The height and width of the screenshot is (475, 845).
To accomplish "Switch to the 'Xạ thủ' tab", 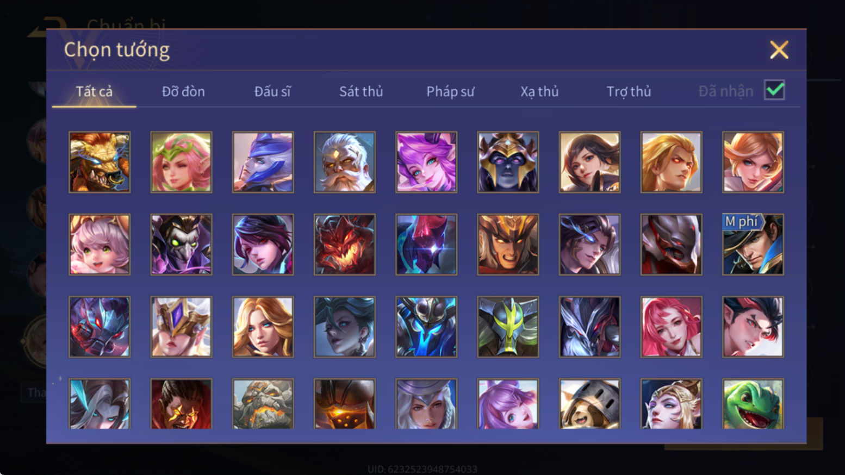I will coord(539,91).
